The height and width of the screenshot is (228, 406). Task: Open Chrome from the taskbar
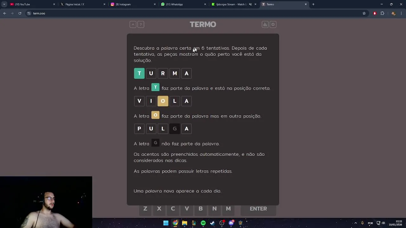pyautogui.click(x=175, y=223)
